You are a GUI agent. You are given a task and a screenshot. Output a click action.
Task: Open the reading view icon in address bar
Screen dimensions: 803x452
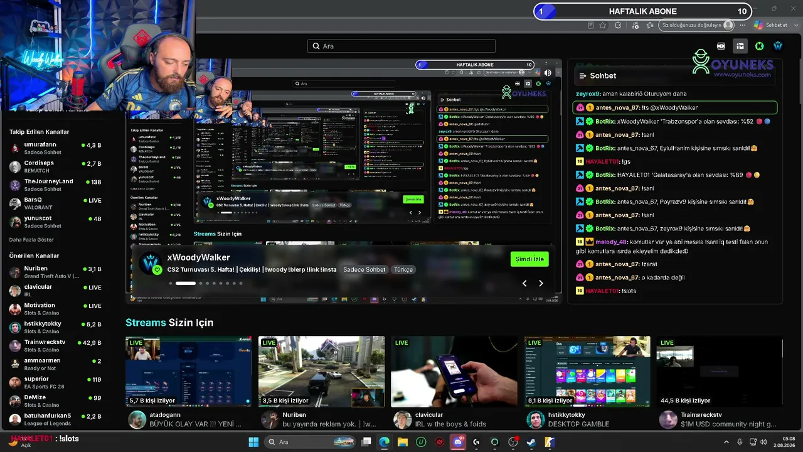[590, 25]
